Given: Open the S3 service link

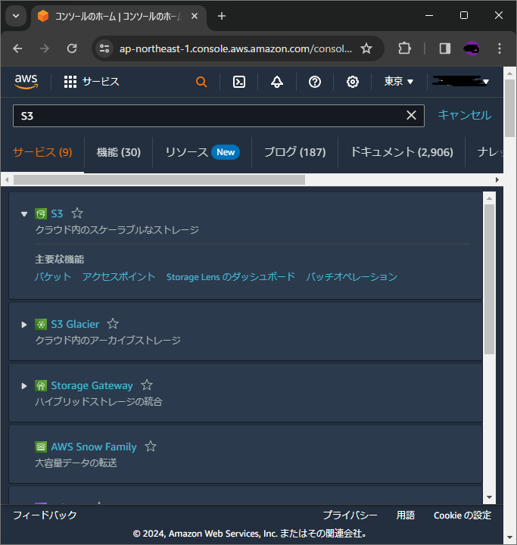Looking at the screenshot, I should 57,213.
